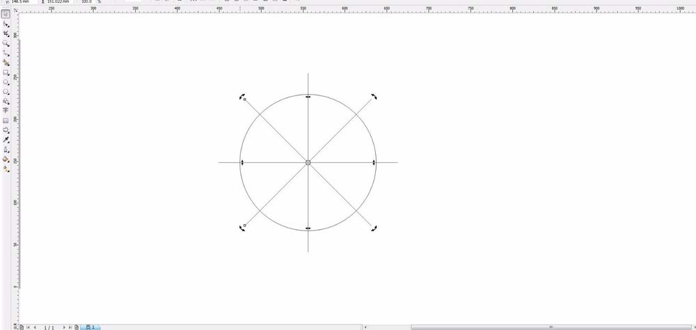Go to the previous page
This screenshot has height=330, width=696.
point(35,327)
